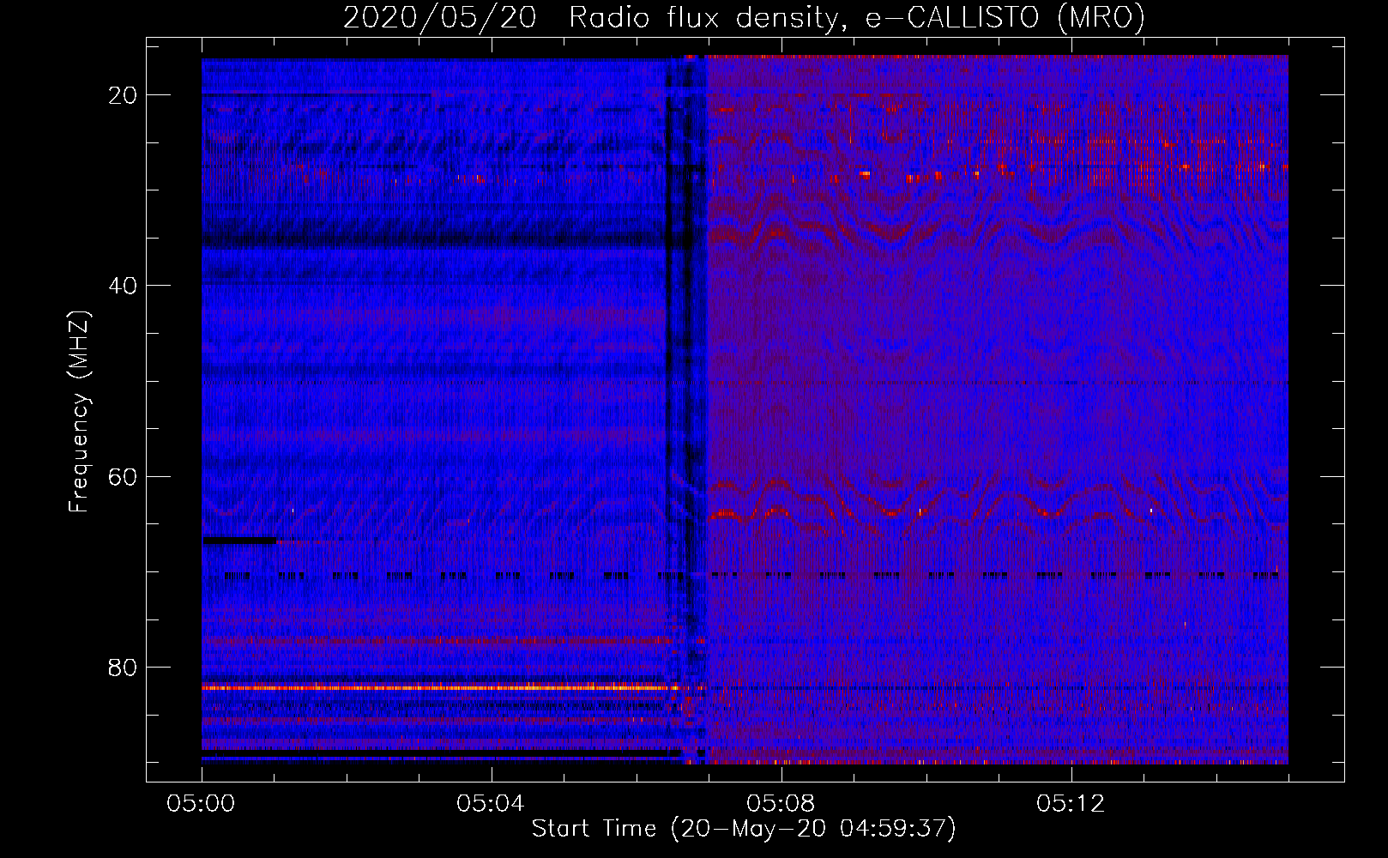Click the '20' frequency tick label
Image resolution: width=1388 pixels, height=858 pixels.
click(x=124, y=95)
